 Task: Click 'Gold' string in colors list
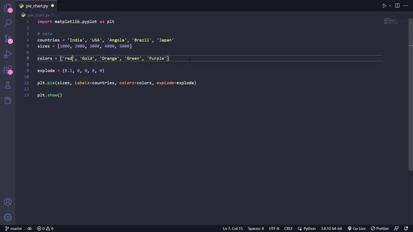(87, 59)
